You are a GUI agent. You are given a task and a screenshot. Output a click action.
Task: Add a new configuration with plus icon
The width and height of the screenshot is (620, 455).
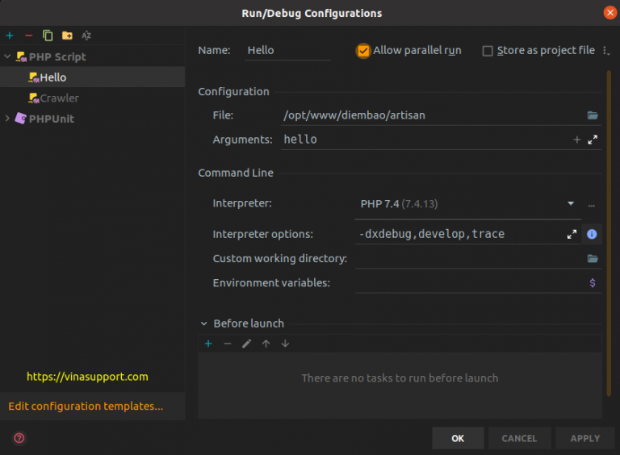pyautogui.click(x=10, y=35)
